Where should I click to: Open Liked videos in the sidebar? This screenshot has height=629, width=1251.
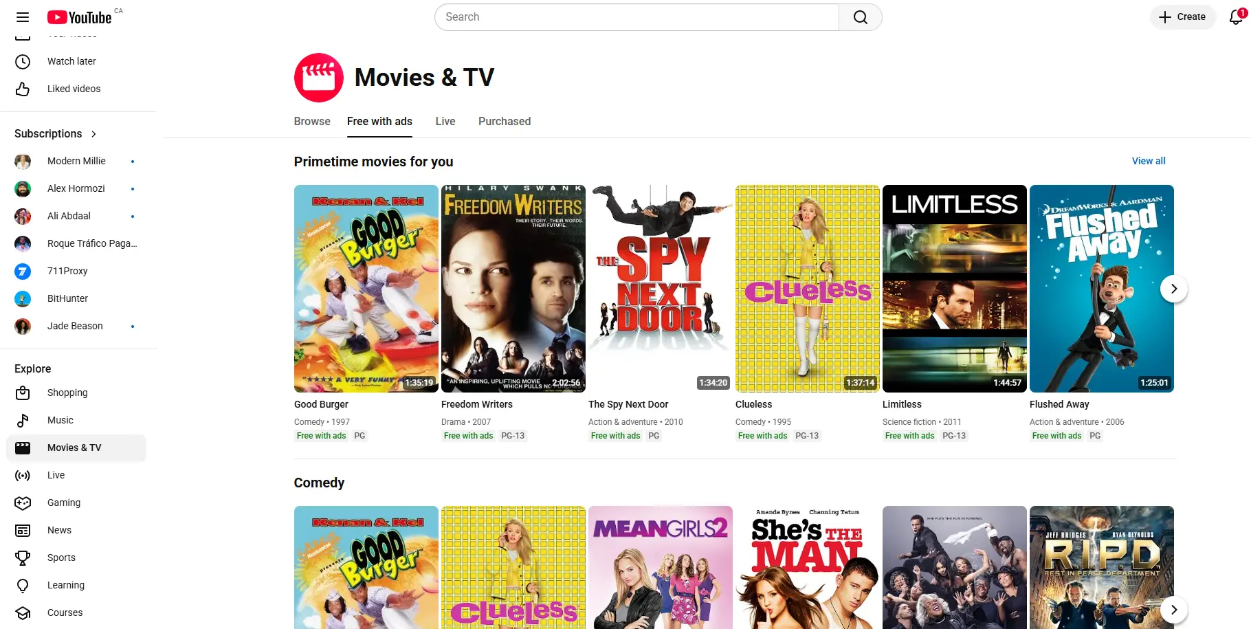click(74, 89)
